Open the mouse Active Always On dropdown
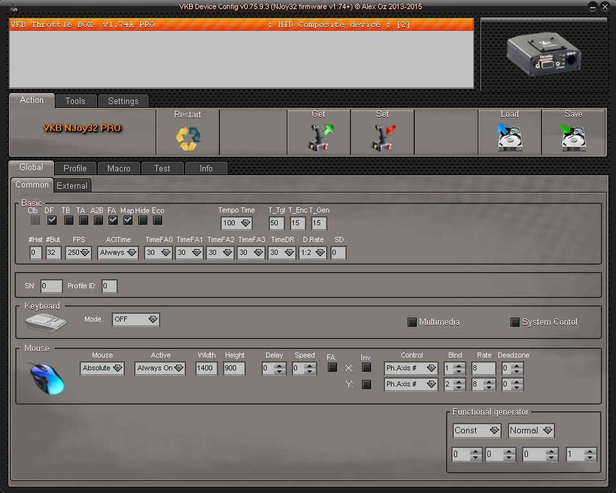Image resolution: width=616 pixels, height=493 pixels. tap(160, 368)
